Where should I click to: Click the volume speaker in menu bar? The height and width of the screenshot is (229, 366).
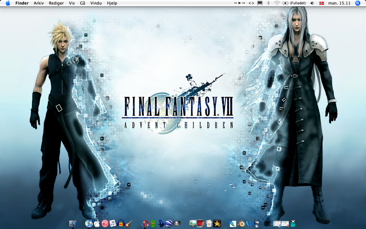coord(312,3)
